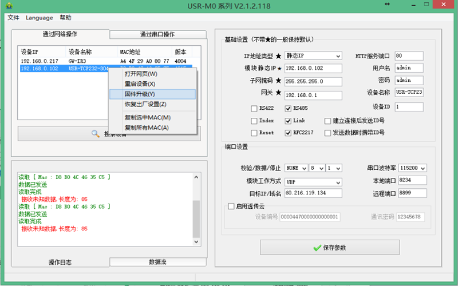Image resolution: width=458 pixels, height=286 pixels.
Task: Enable the 启用透传云 checkbox
Action: pos(231,206)
